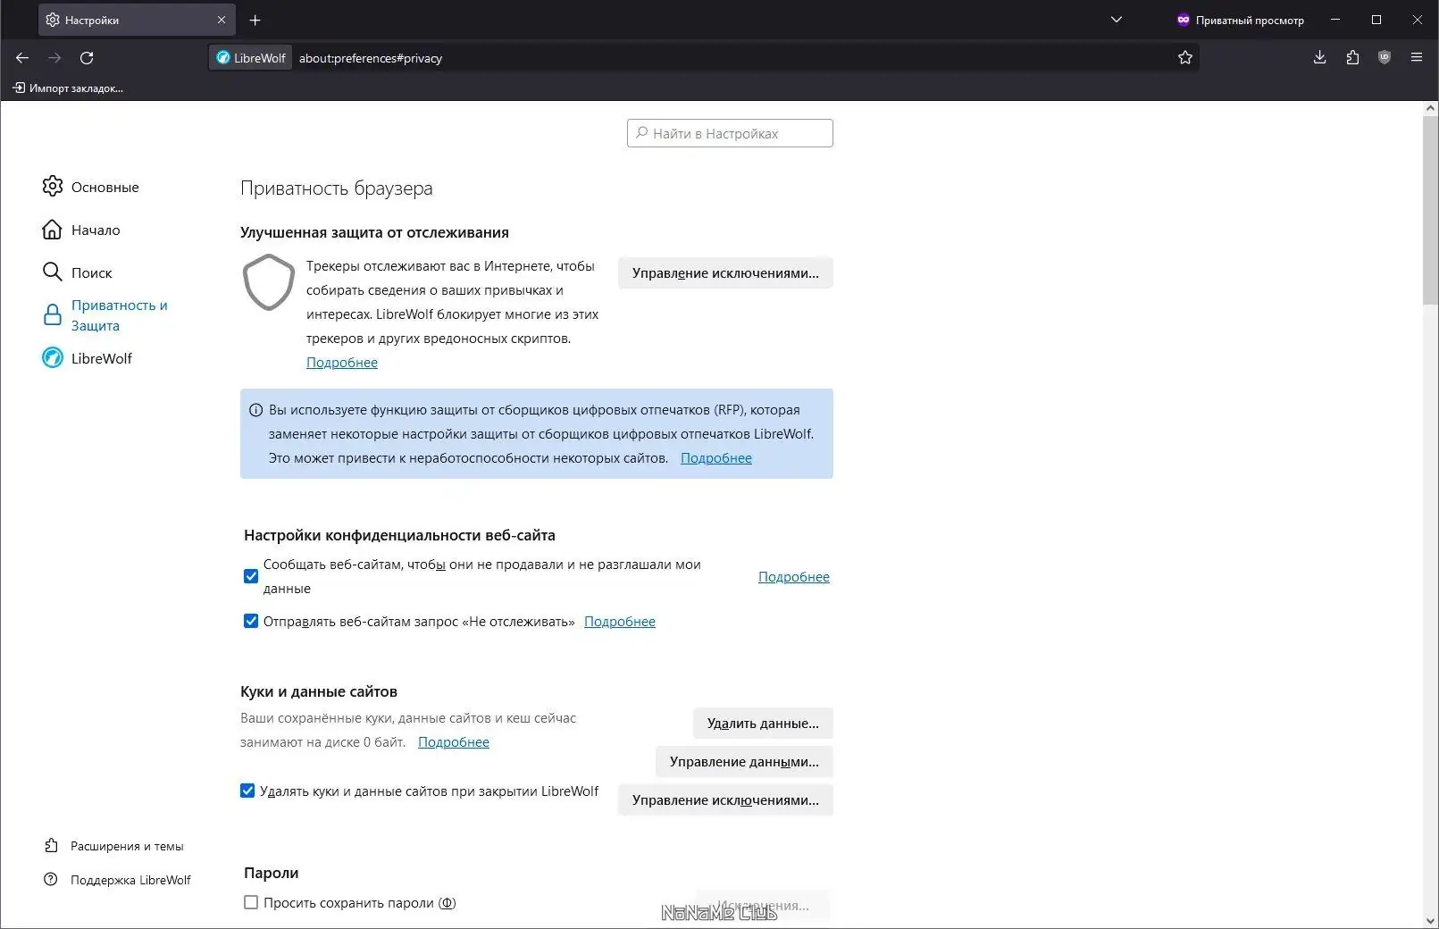Screen dimensions: 1439x929
Task: Open Подробнее link next to «Не отслеживать»
Action: tap(620, 622)
